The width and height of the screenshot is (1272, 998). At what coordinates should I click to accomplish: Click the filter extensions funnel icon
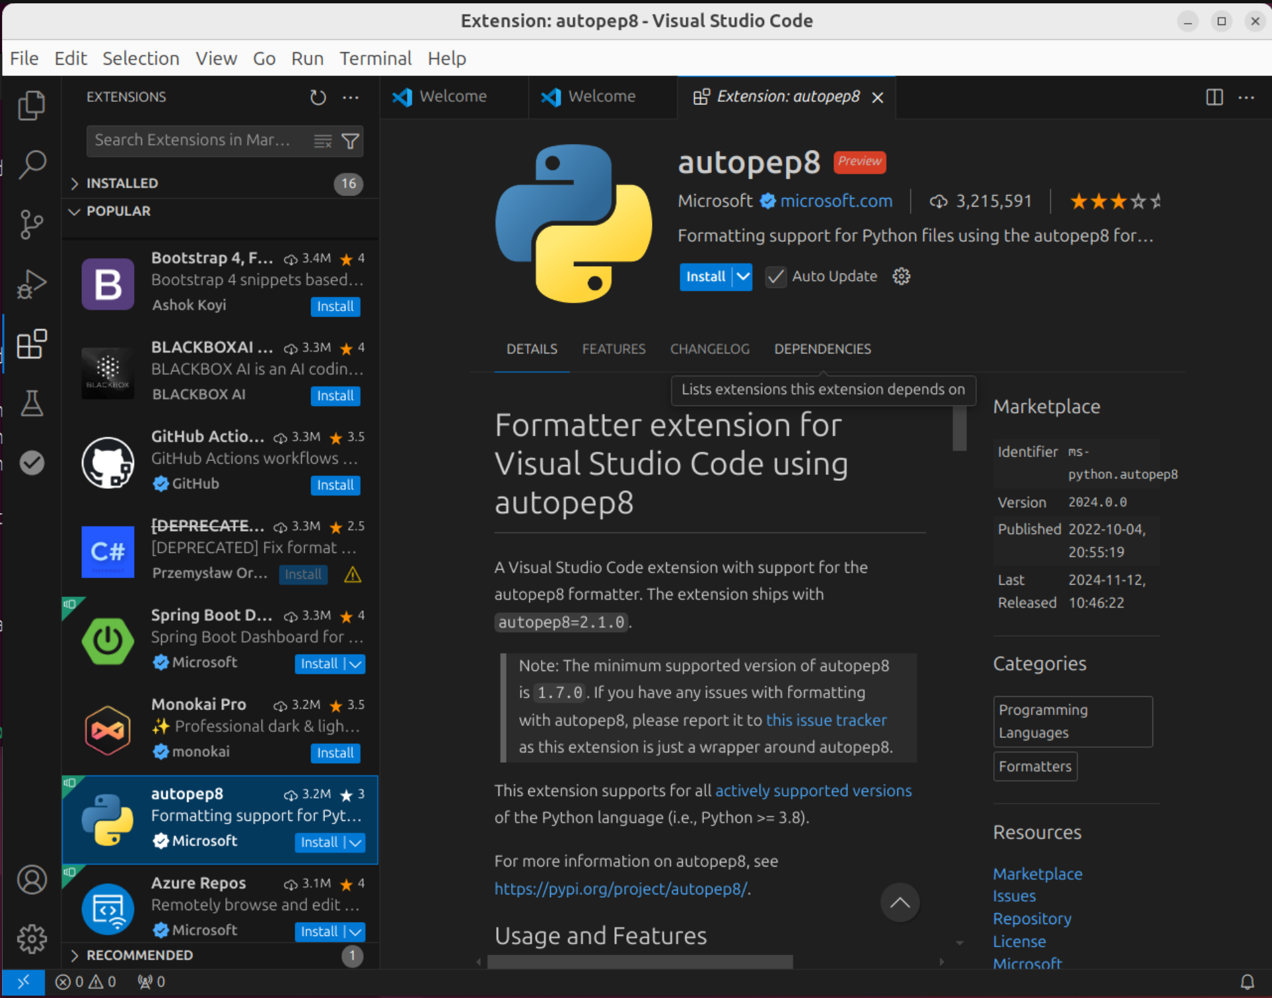pos(351,141)
